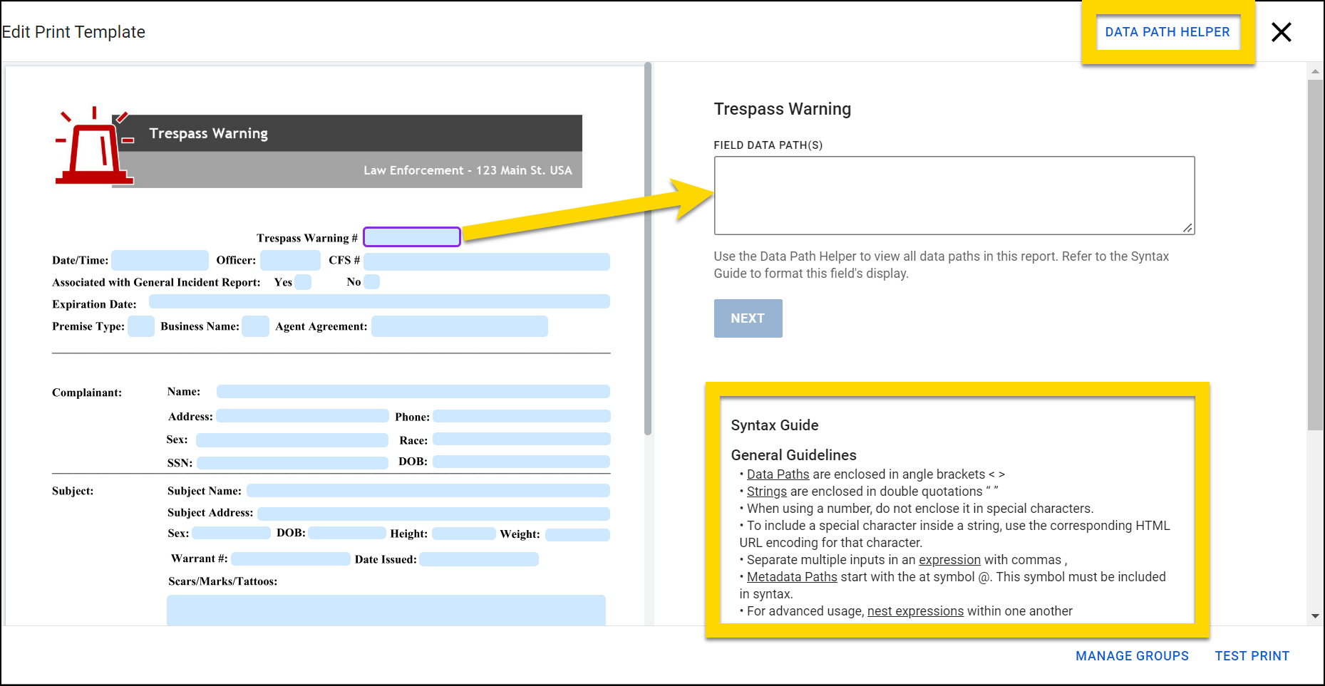
Task: Open the Data Path Helper
Action: coord(1167,31)
